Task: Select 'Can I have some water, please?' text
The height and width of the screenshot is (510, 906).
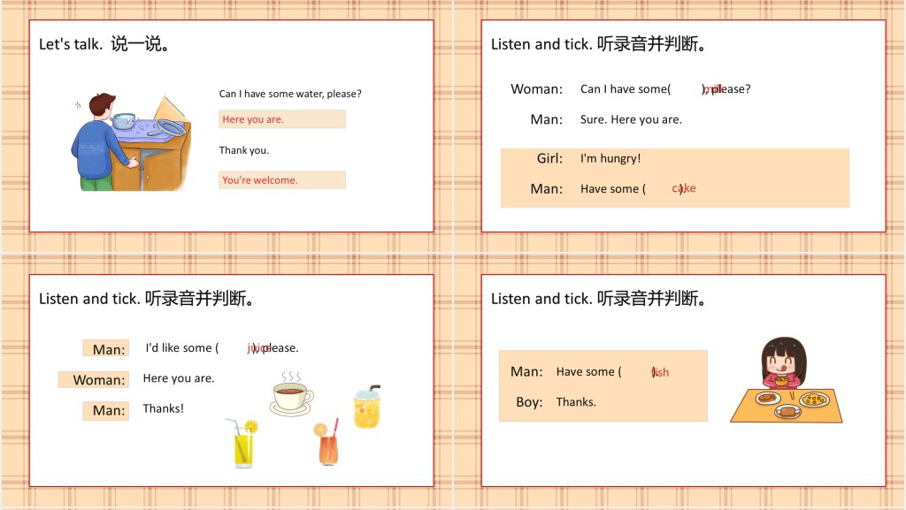Action: pos(290,94)
